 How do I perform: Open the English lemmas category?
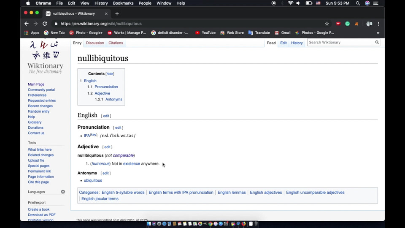[x=232, y=193]
